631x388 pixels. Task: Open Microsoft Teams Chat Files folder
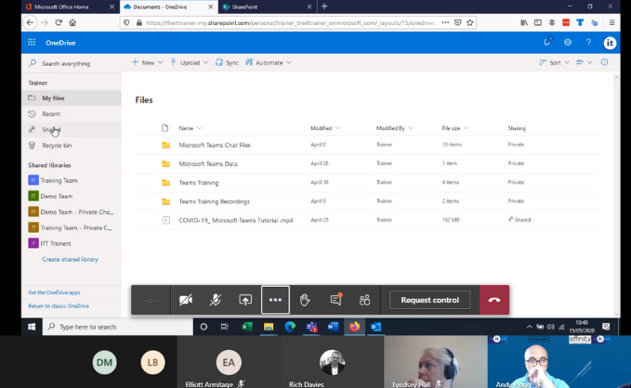tap(215, 145)
